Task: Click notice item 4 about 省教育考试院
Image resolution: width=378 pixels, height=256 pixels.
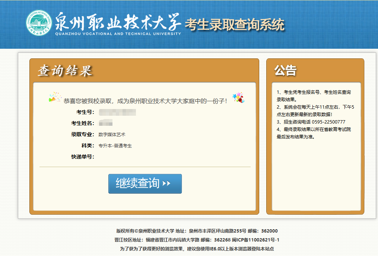Action: click(x=314, y=133)
